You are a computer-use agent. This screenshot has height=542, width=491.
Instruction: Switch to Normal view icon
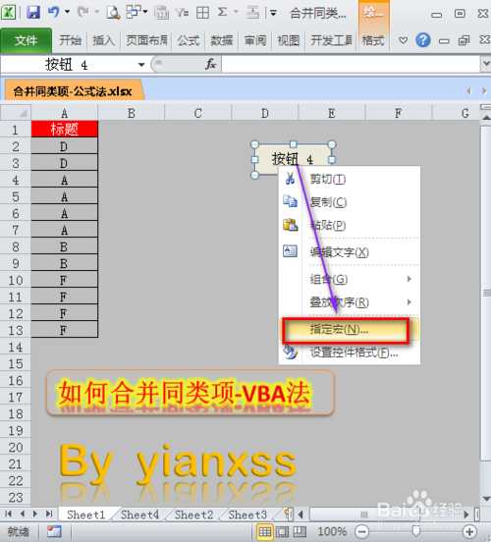[x=265, y=531]
